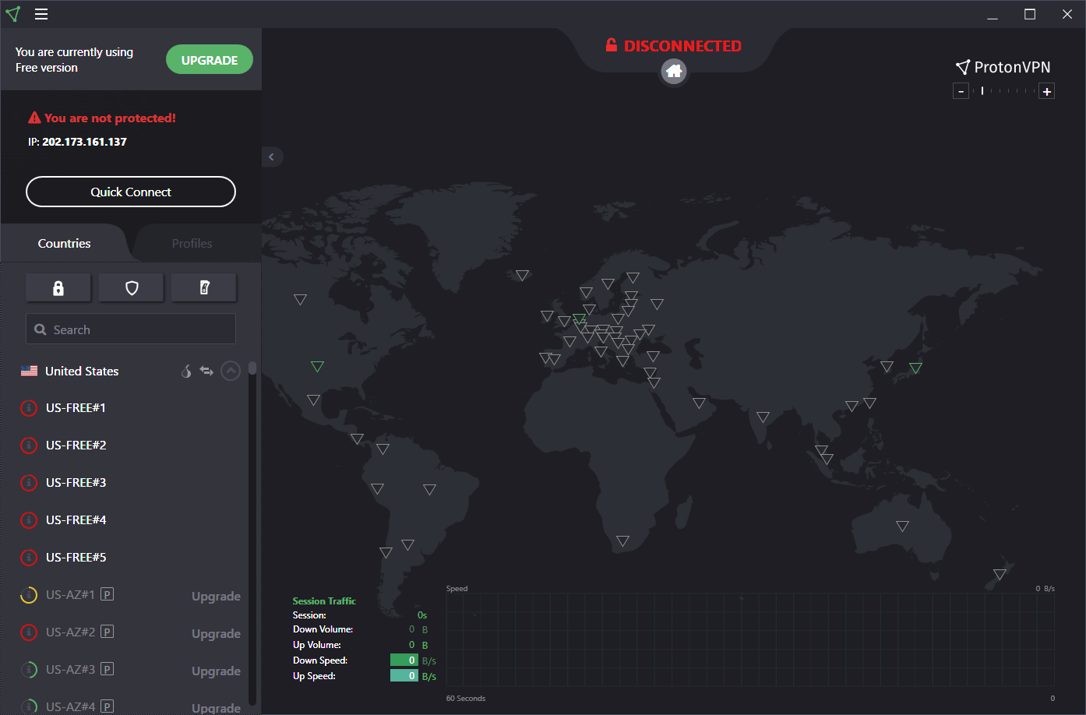This screenshot has height=715, width=1086.
Task: Click the green UPGRADE button
Action: pos(209,60)
